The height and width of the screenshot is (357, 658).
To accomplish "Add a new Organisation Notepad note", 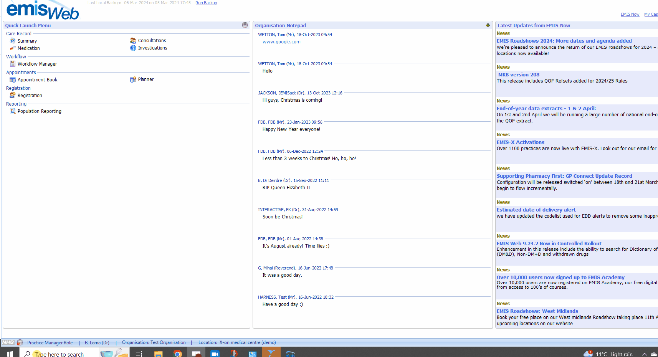I will coord(488,25).
